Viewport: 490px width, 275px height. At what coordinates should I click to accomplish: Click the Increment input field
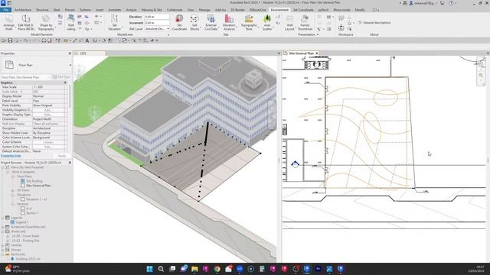(157, 23)
